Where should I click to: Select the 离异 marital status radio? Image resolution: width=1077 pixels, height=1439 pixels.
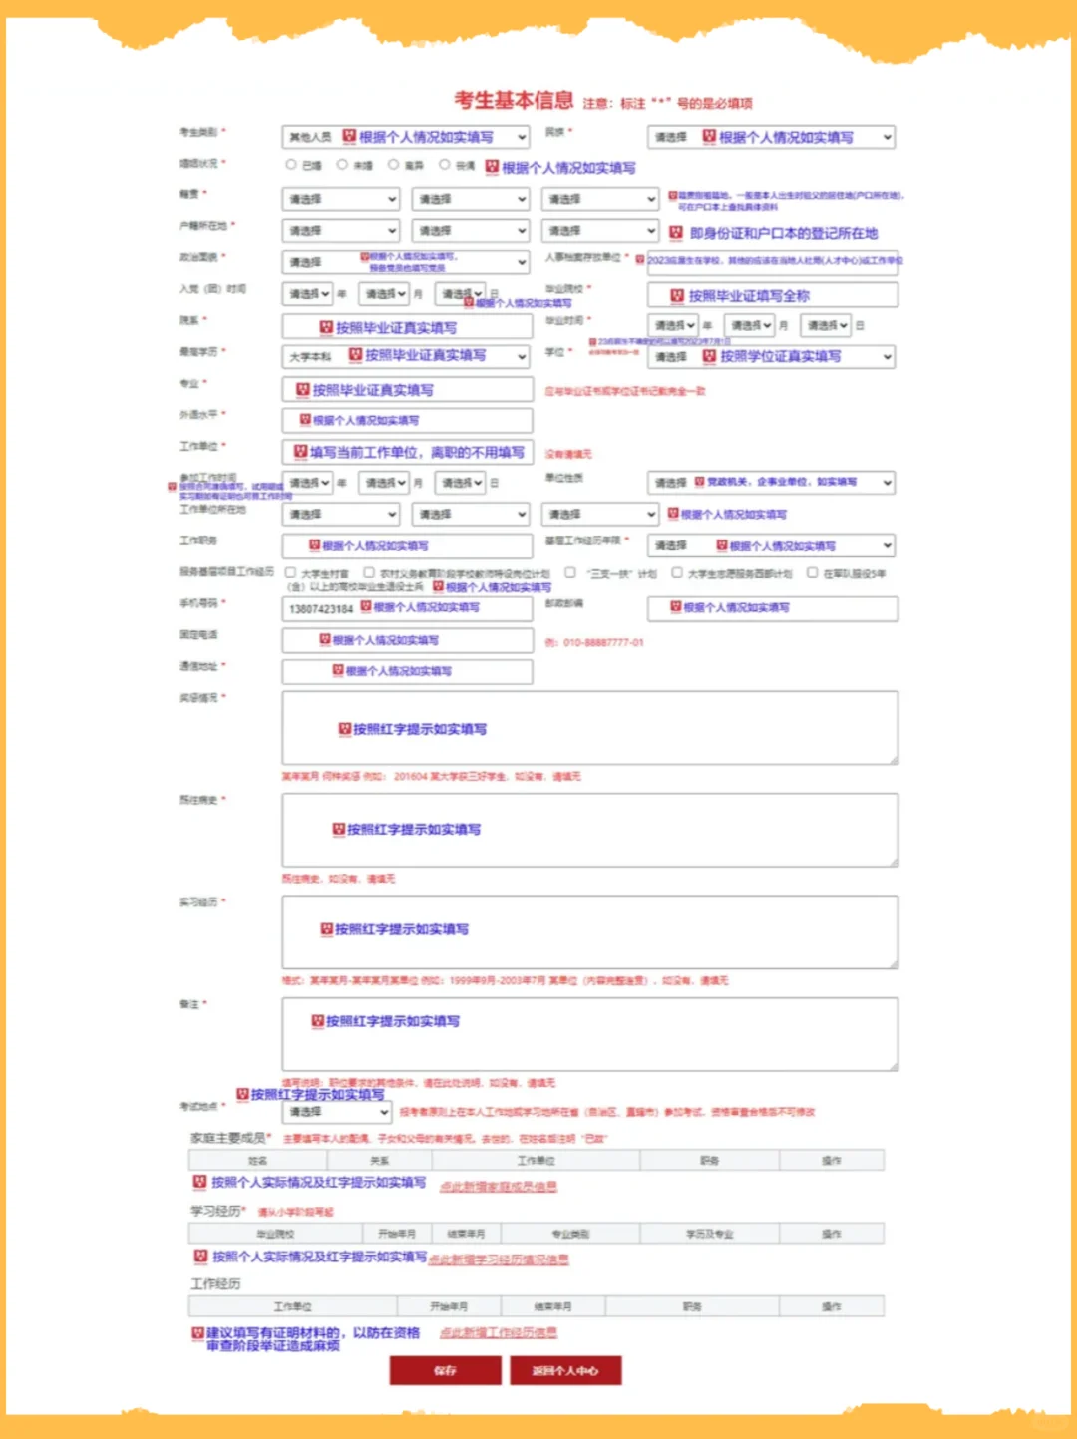click(393, 165)
